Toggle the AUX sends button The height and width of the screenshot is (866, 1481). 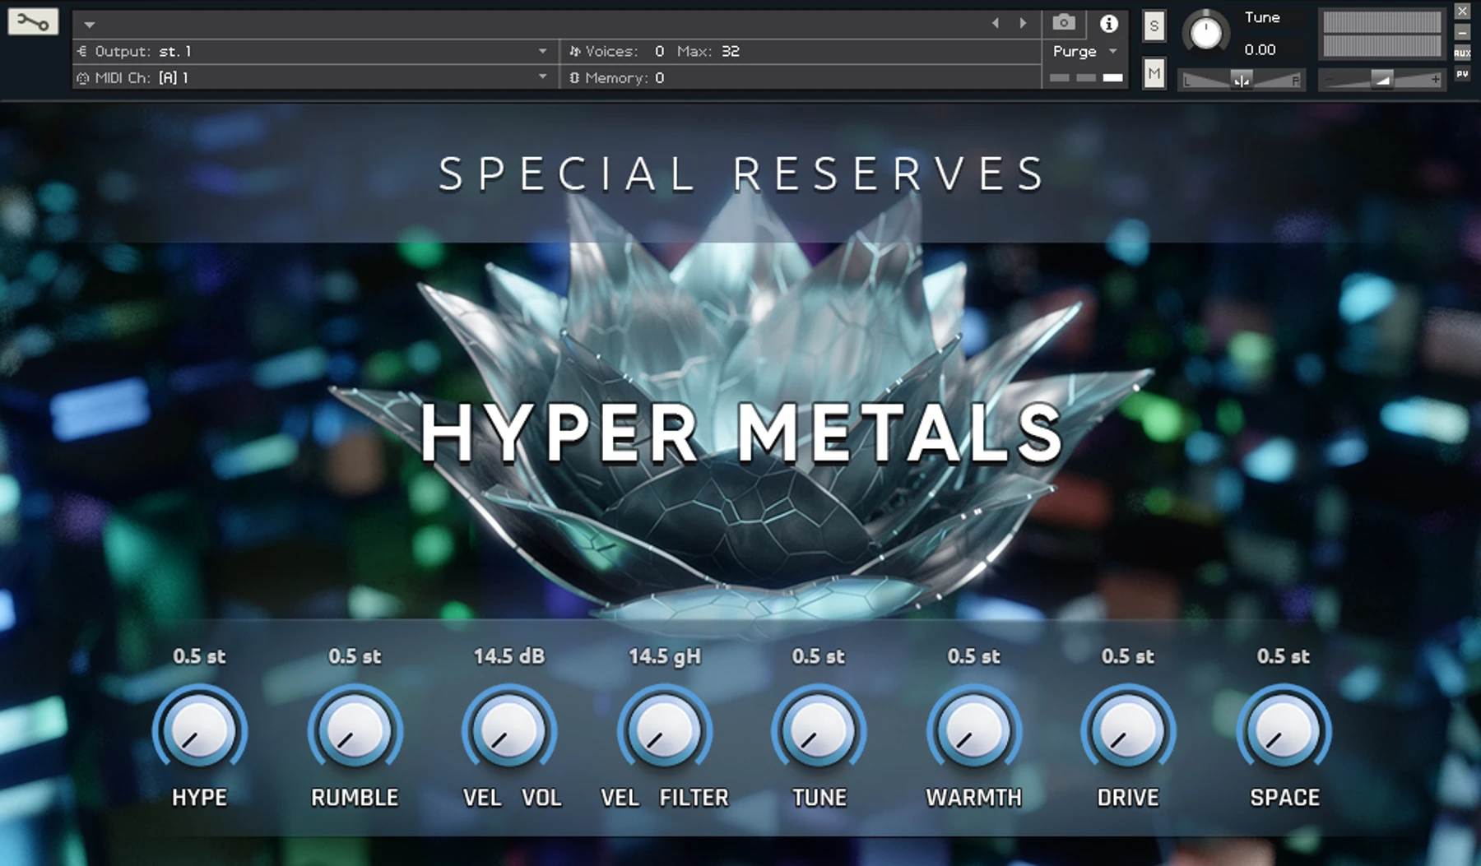[x=1462, y=53]
